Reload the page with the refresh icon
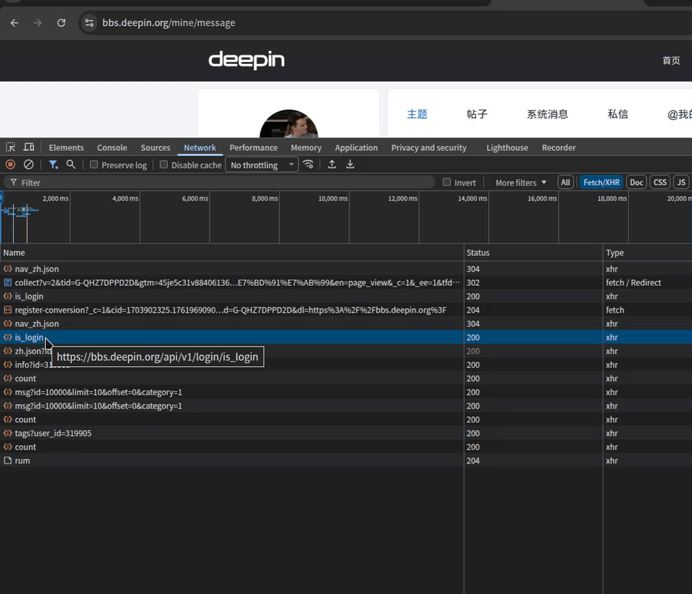This screenshot has width=692, height=594. coord(61,23)
